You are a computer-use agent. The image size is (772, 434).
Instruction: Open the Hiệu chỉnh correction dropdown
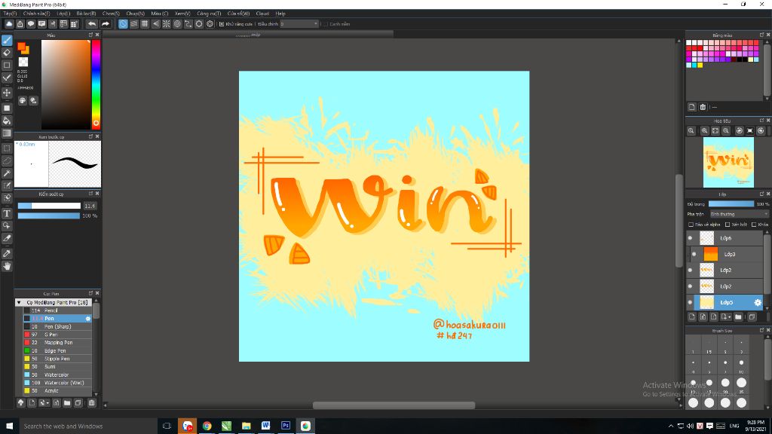coord(299,23)
